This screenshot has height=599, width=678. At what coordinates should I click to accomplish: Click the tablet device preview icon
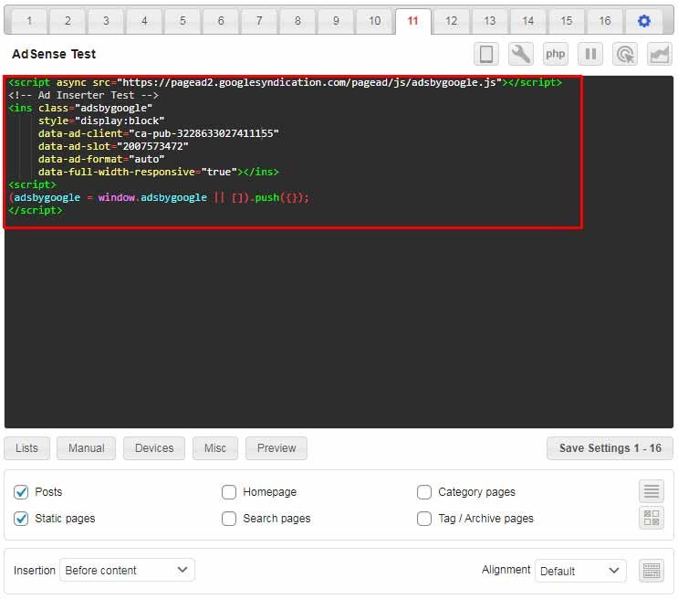point(486,54)
